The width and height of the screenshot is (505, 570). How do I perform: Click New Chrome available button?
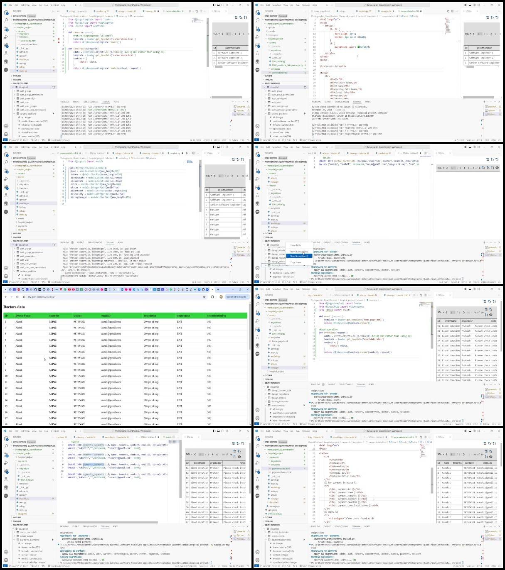click(x=236, y=297)
